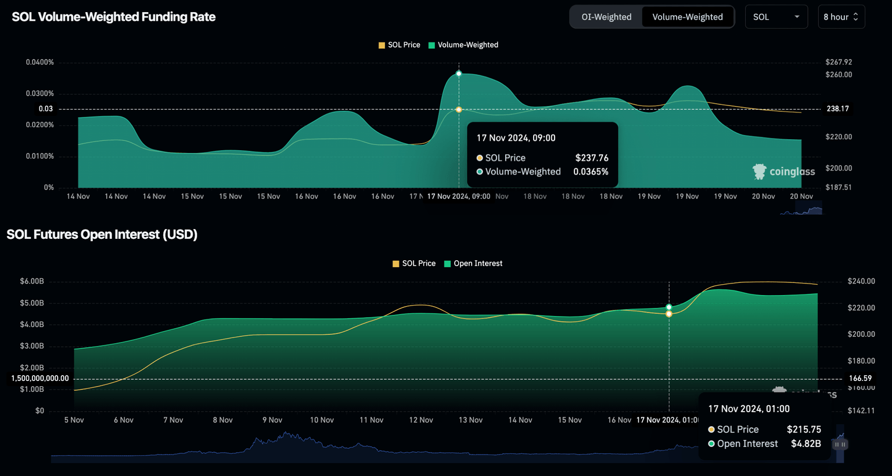Click the coinglass logo watermark in funding chart
This screenshot has width=892, height=476.
pyautogui.click(x=783, y=171)
